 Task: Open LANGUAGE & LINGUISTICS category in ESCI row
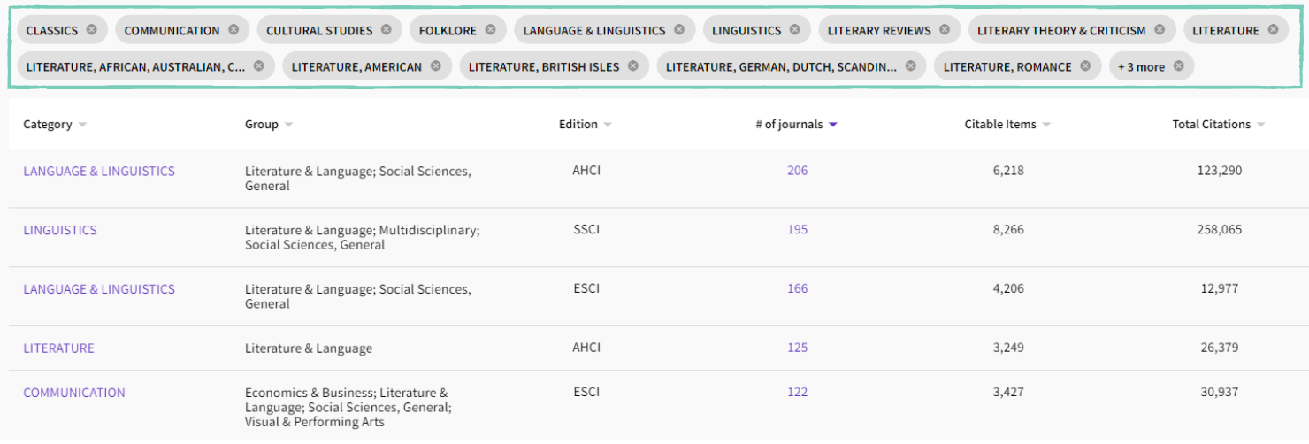click(x=99, y=289)
